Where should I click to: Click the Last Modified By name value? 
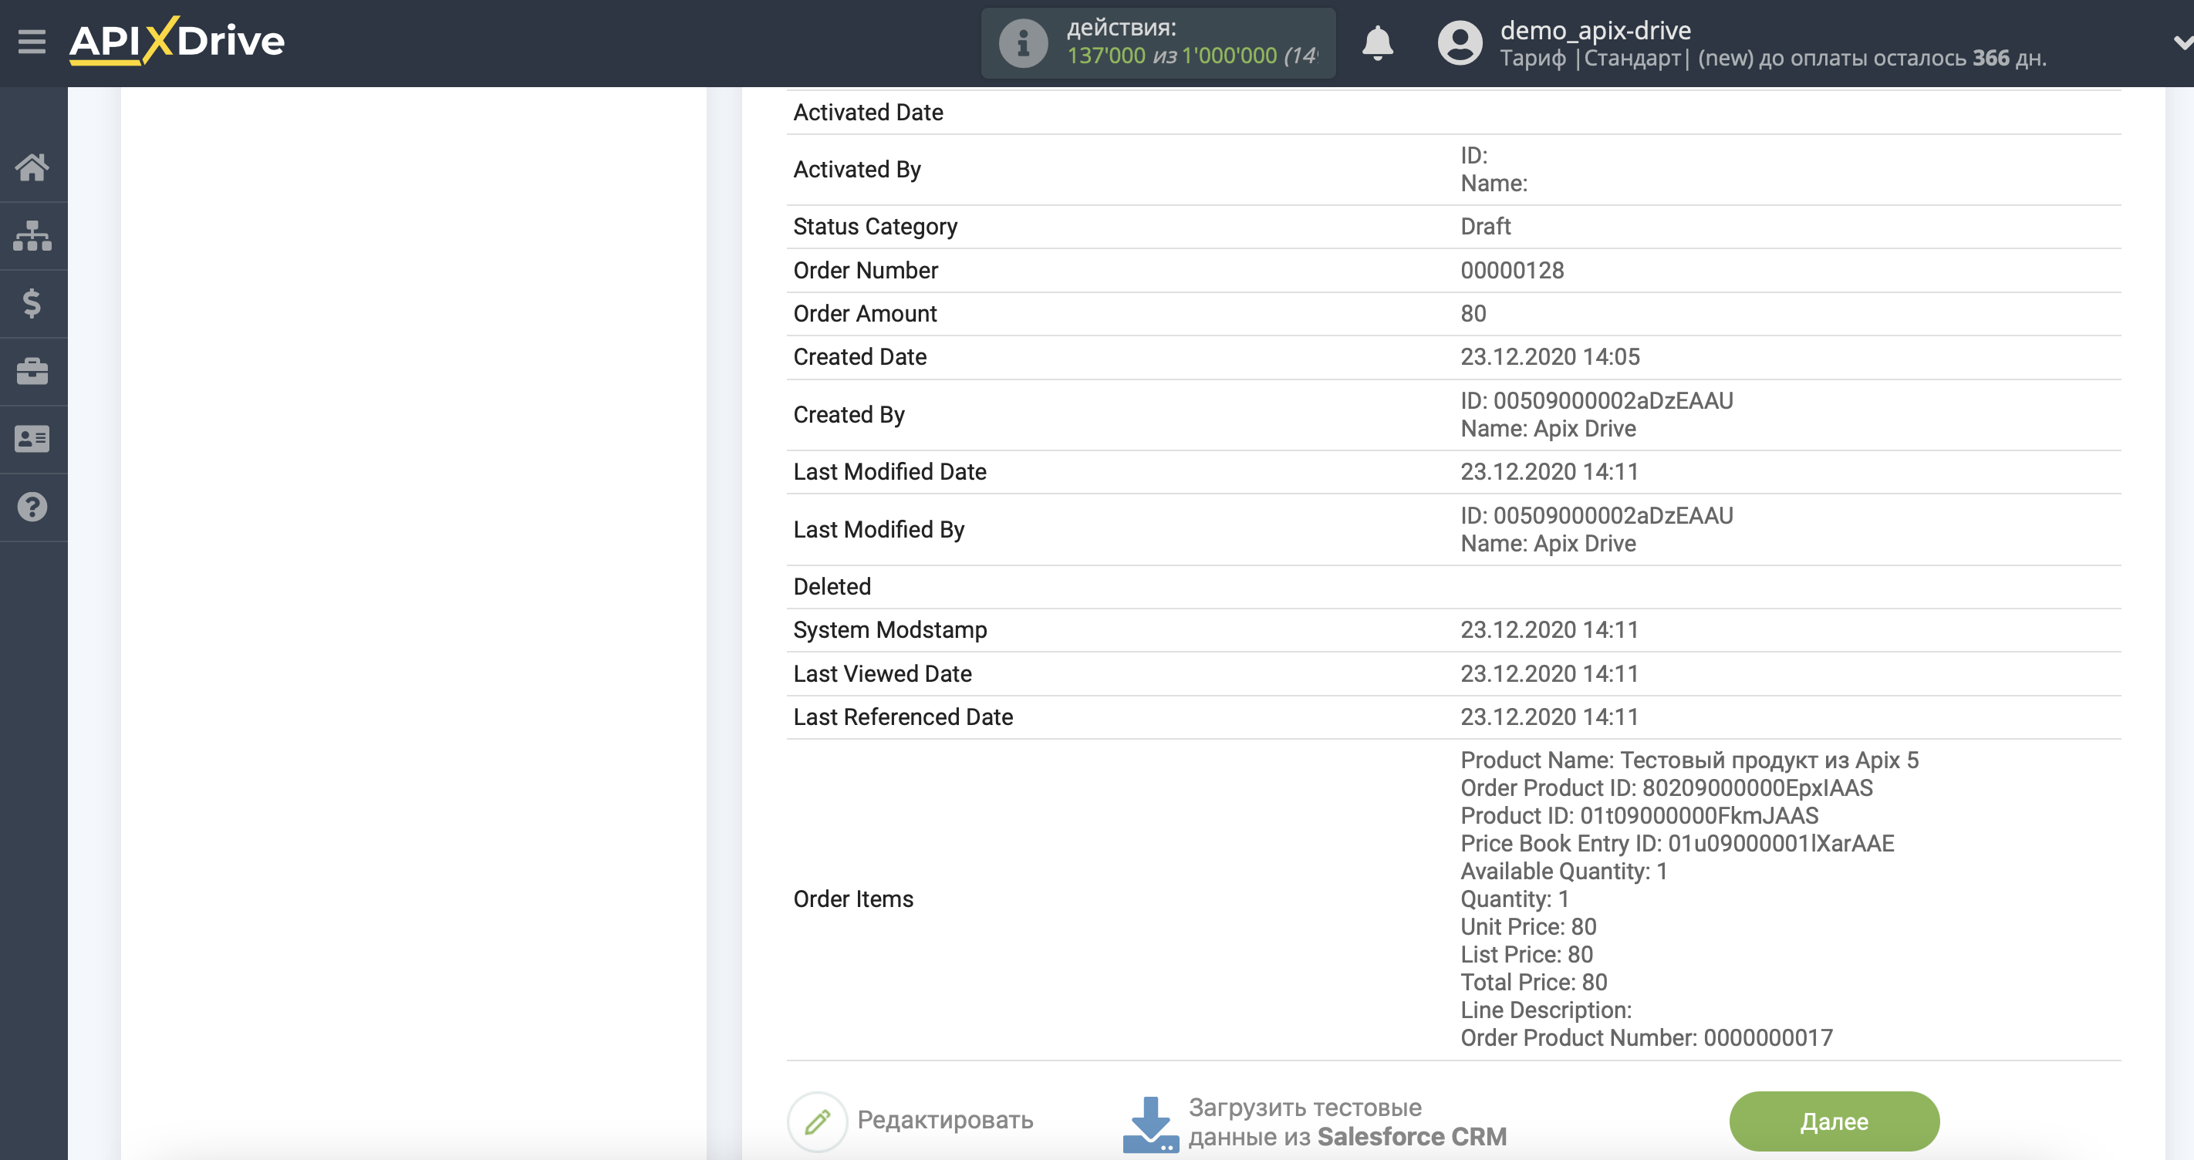click(x=1548, y=544)
